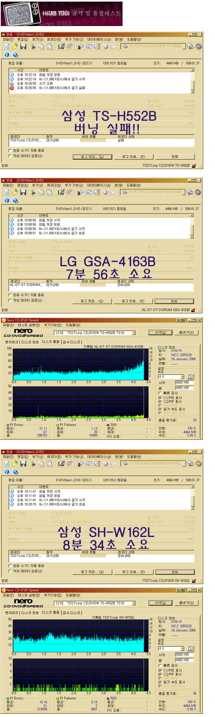
Task: Enable '빠른 검사' in GSA-4163B scan window
Action: click(x=160, y=393)
